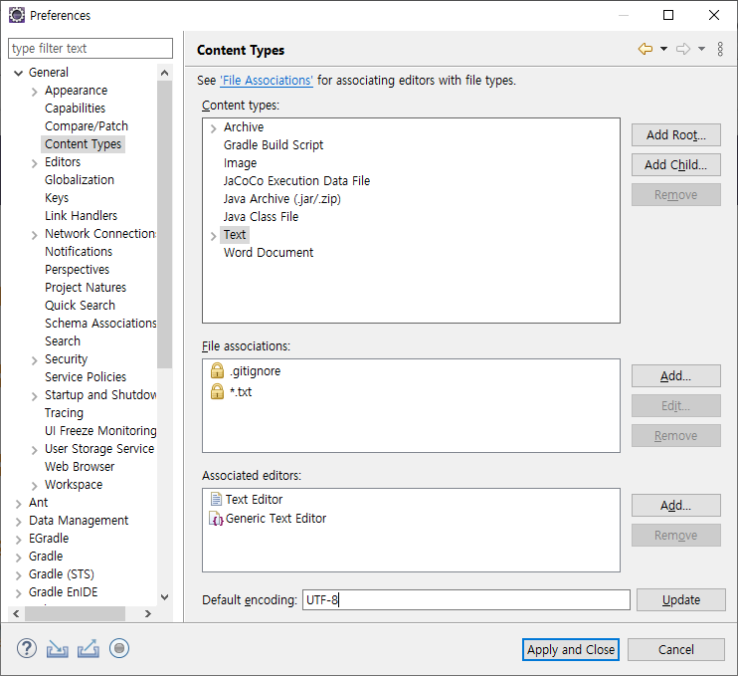Click tree scroll right arrow
Viewport: 738px width, 676px height.
[x=148, y=613]
